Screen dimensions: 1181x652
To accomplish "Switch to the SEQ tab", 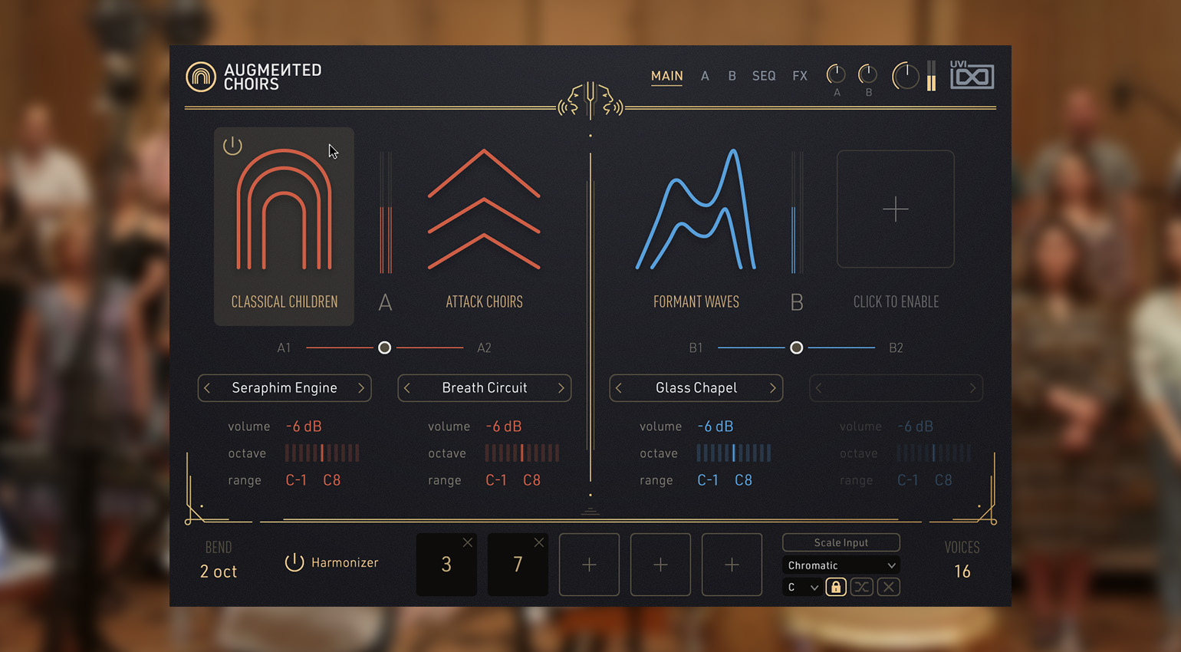I will click(764, 76).
